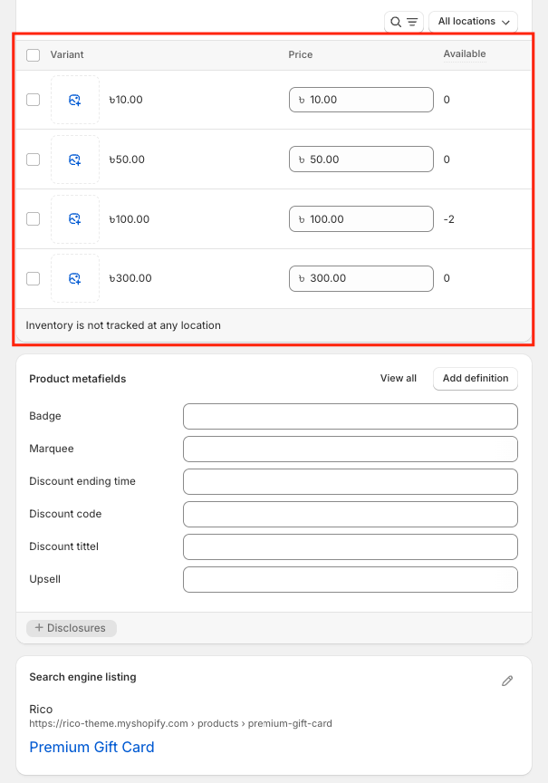Check the ৳100.00 variant checkbox
Screen dimensions: 548x783
33,218
